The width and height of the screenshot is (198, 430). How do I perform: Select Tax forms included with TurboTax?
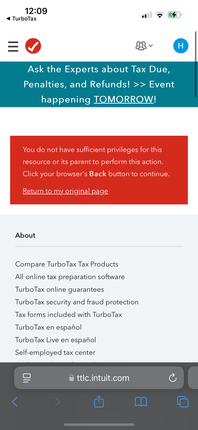tap(69, 315)
